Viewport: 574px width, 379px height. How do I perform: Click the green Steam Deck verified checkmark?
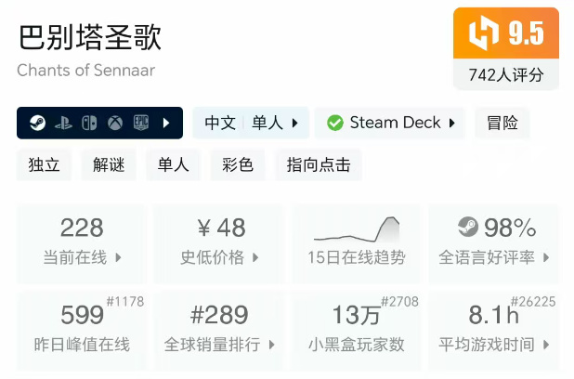(335, 123)
